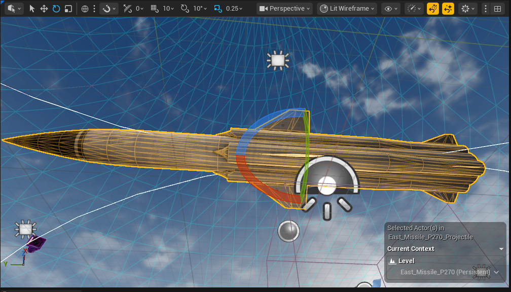Click the surface snapping icon beside the 0 value

point(128,8)
